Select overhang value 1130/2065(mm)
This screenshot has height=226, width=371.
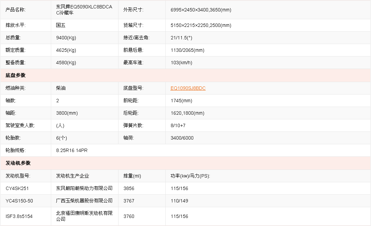click(188, 50)
